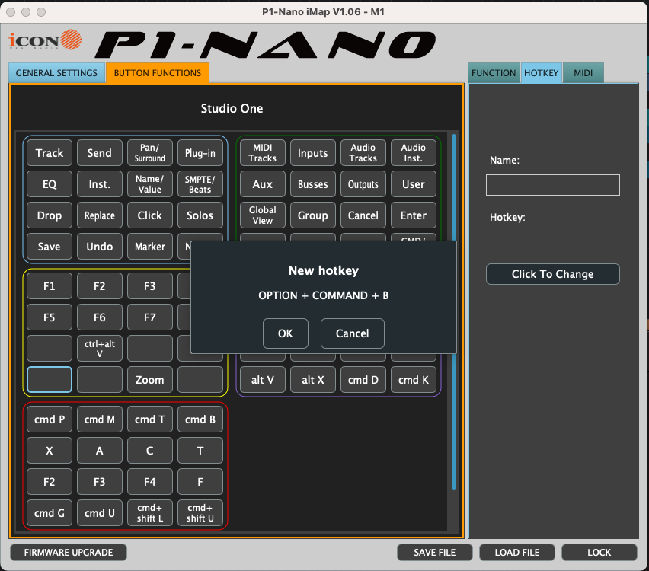This screenshot has width=649, height=571.
Task: Click the LOAD FILE button
Action: (517, 553)
